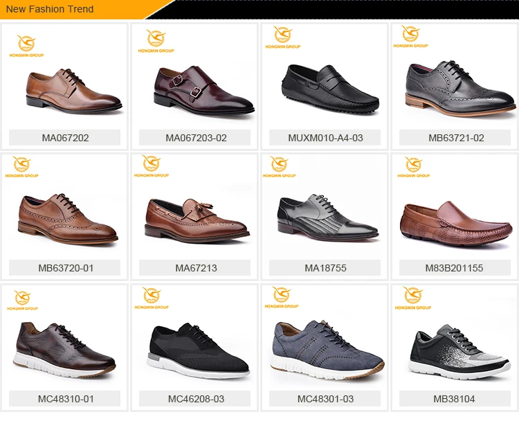Click Hongmin Group logo on MA067202 card
The image size is (519, 421).
pyautogui.click(x=26, y=46)
